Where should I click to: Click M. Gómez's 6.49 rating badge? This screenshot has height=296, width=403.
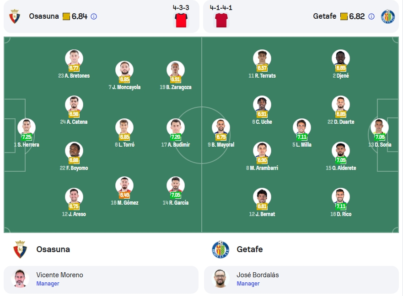(x=124, y=195)
